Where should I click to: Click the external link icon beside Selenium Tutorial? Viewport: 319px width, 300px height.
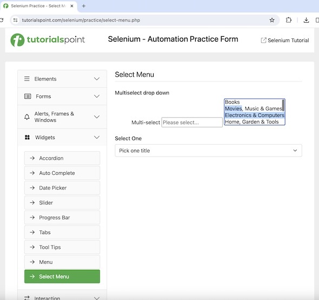263,40
